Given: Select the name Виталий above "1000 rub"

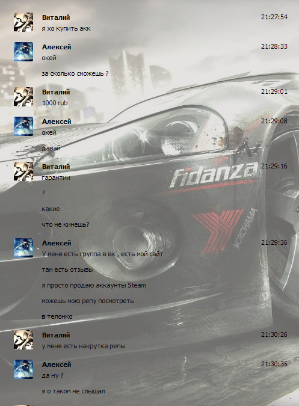Looking at the screenshot, I should pos(56,92).
